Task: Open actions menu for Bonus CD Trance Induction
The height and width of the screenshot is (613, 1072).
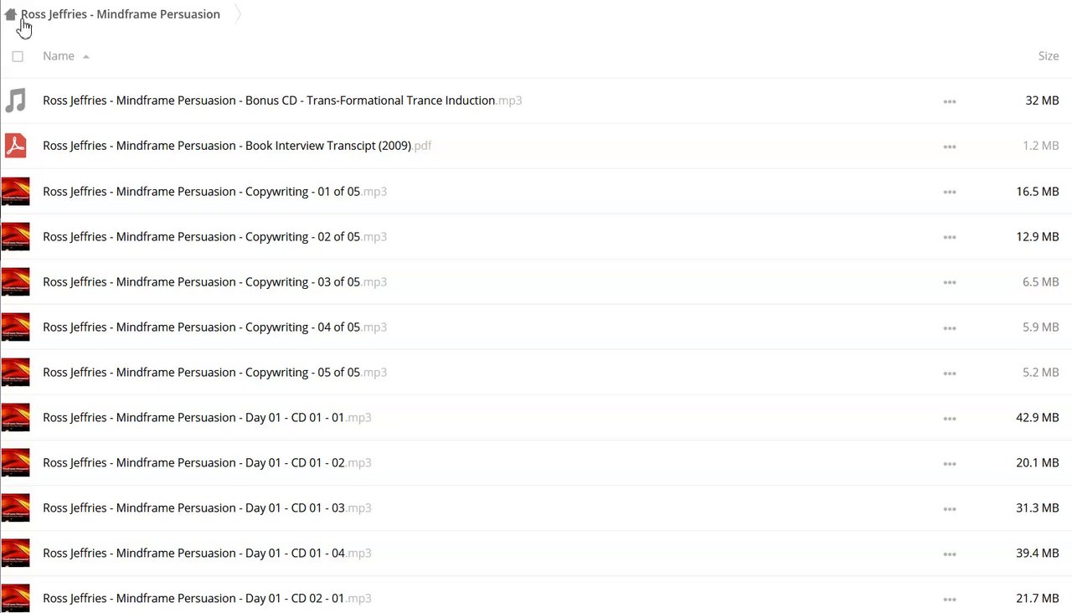Action: (x=950, y=101)
